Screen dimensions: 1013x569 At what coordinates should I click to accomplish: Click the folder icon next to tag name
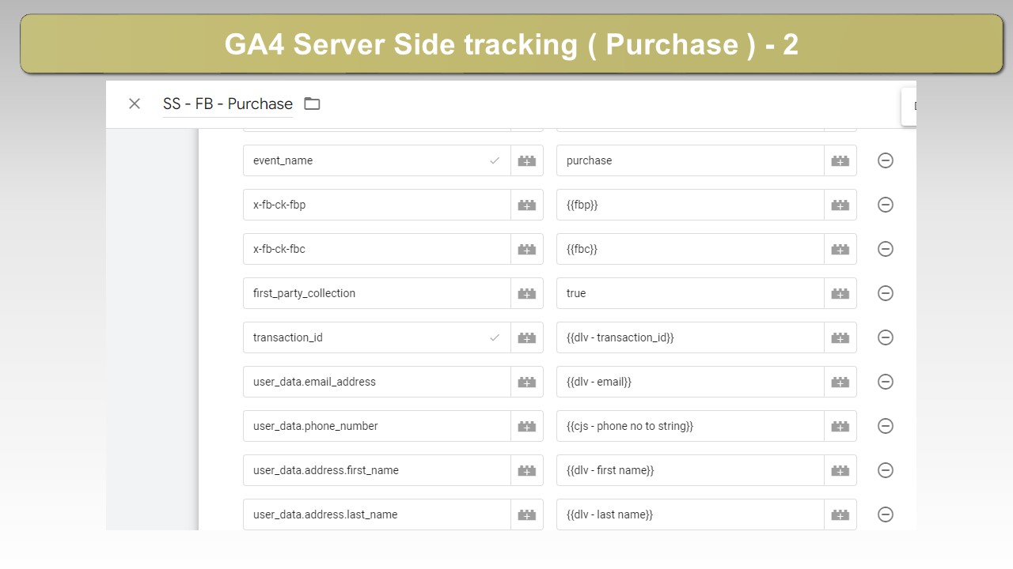click(x=312, y=104)
